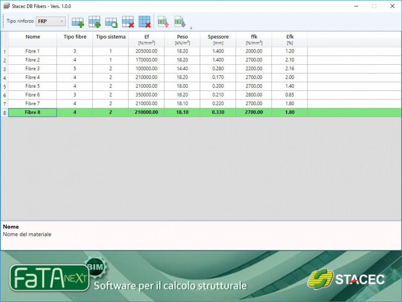
Task: Click εfk value '2.16' in Fibre 3 row
Action: point(290,69)
